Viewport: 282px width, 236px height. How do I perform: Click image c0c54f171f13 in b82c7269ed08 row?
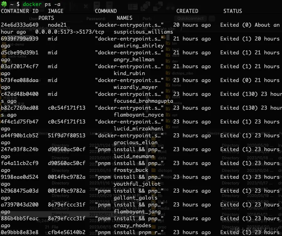(66, 108)
